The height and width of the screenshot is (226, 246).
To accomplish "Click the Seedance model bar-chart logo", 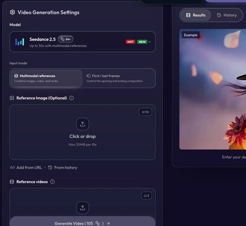I will pos(20,42).
